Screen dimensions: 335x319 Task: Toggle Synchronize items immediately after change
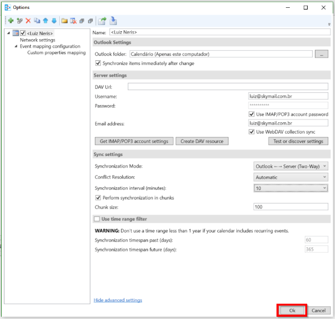coord(98,63)
